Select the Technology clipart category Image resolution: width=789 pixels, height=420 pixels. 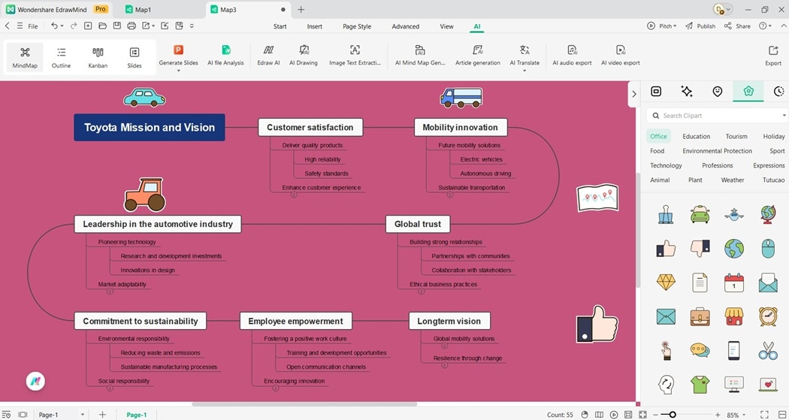pos(666,165)
